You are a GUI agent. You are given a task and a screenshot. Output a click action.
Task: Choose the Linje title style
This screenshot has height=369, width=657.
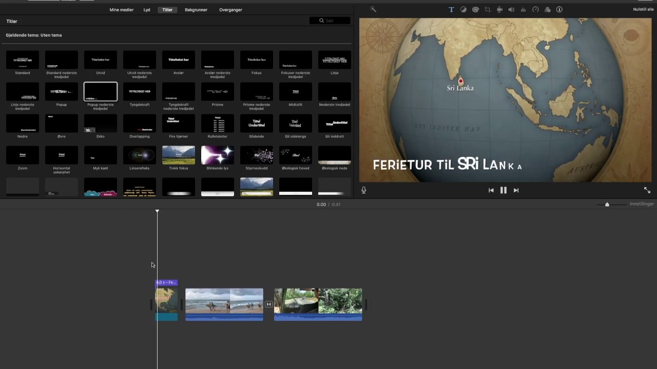[335, 60]
